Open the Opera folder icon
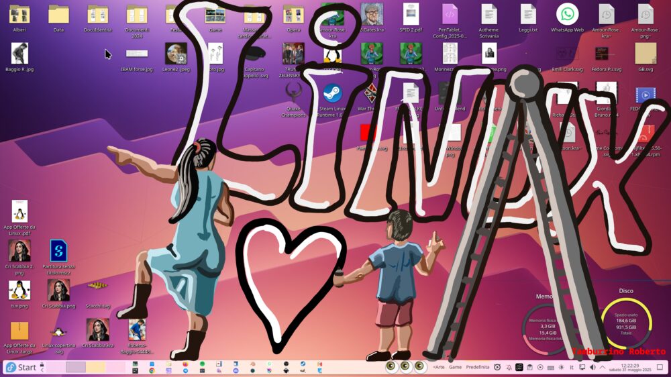671x377 pixels. [294, 19]
